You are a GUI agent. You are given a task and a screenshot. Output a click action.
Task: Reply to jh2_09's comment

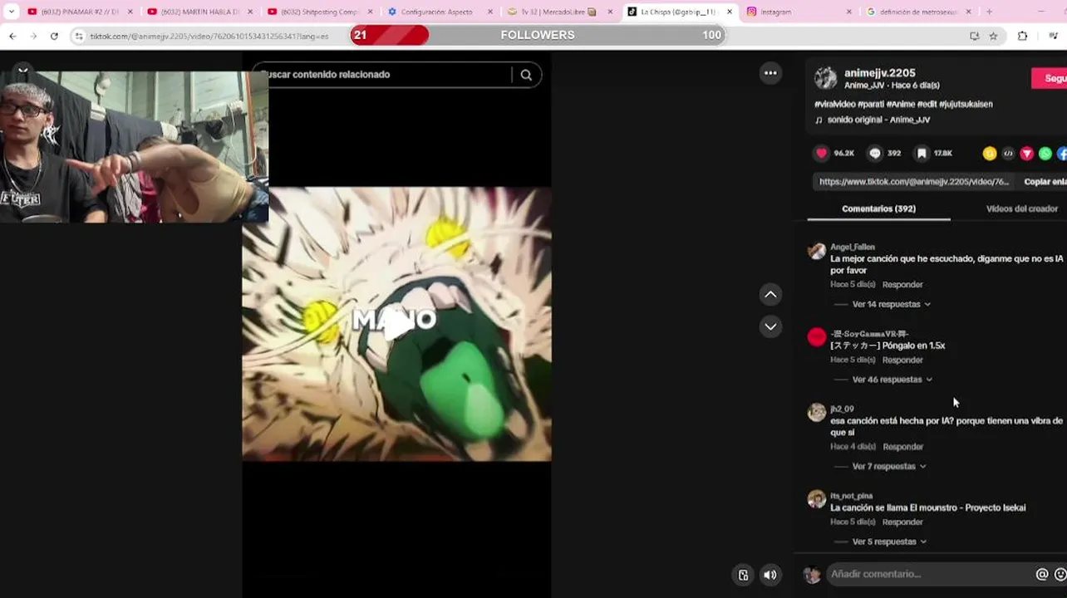click(x=902, y=447)
